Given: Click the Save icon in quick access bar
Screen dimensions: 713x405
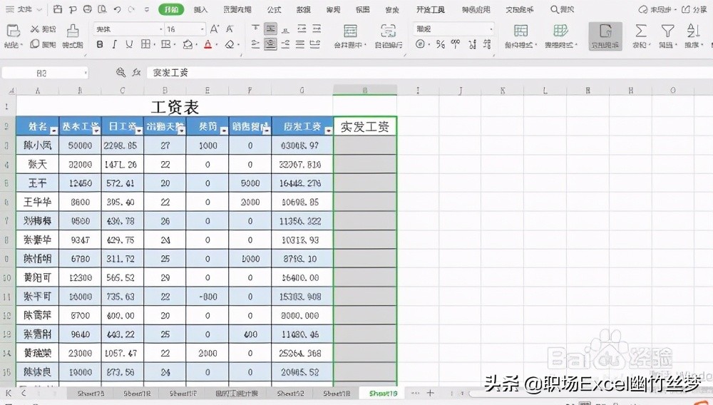Looking at the screenshot, I should tap(58, 9).
